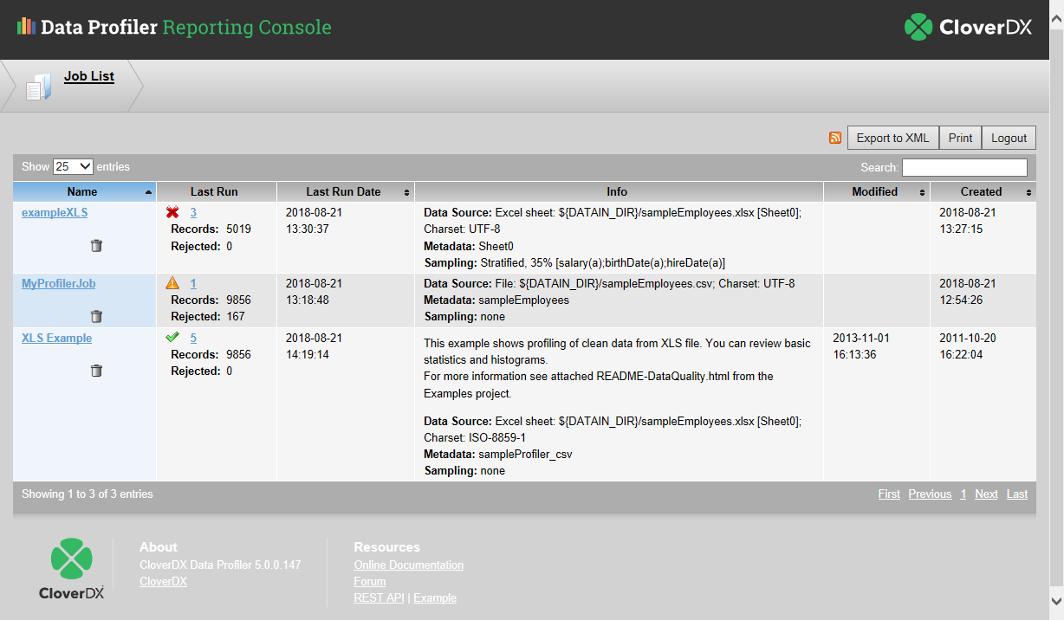Click the CloverDX logo in header

pos(968,28)
